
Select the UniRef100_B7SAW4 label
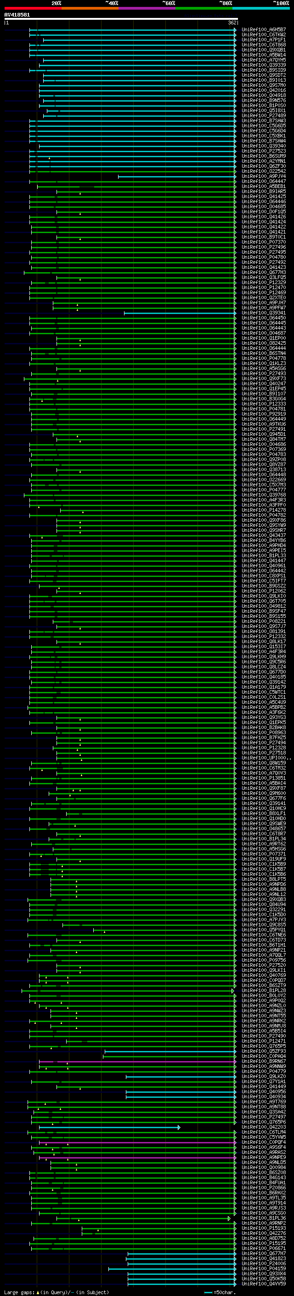point(263,141)
